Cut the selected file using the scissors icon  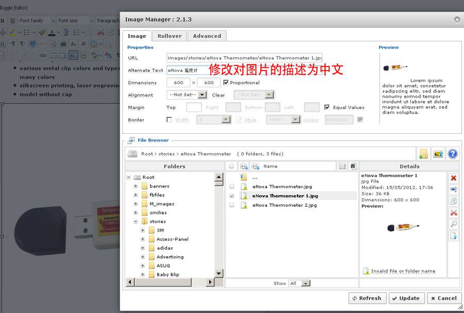click(454, 212)
